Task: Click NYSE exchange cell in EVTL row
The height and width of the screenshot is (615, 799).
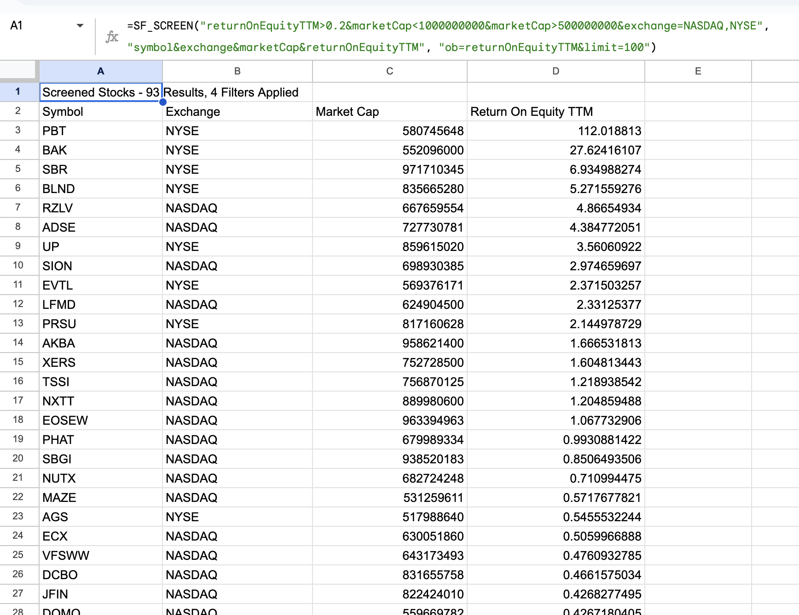Action: coord(237,285)
